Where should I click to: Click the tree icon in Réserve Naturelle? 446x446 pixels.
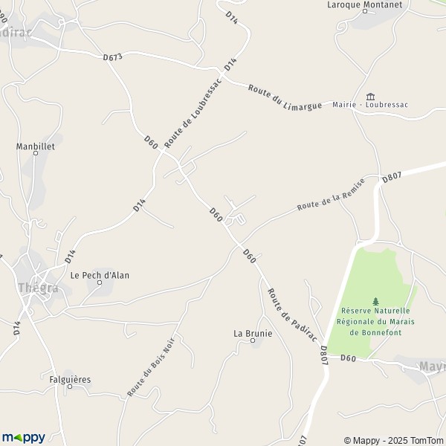point(375,301)
